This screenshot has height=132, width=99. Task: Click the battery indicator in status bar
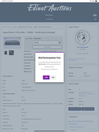(96, 1)
